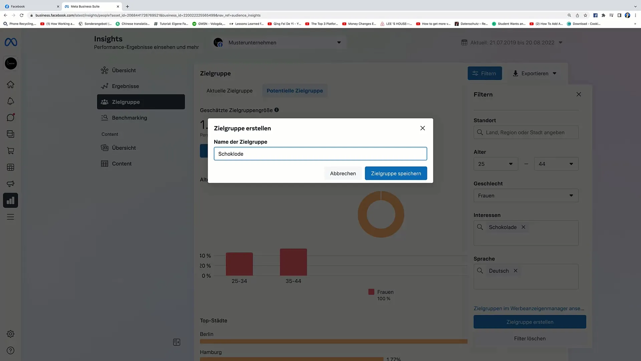Switch to Aktuelle Zielgruppe tab
This screenshot has width=641, height=361.
229,90
